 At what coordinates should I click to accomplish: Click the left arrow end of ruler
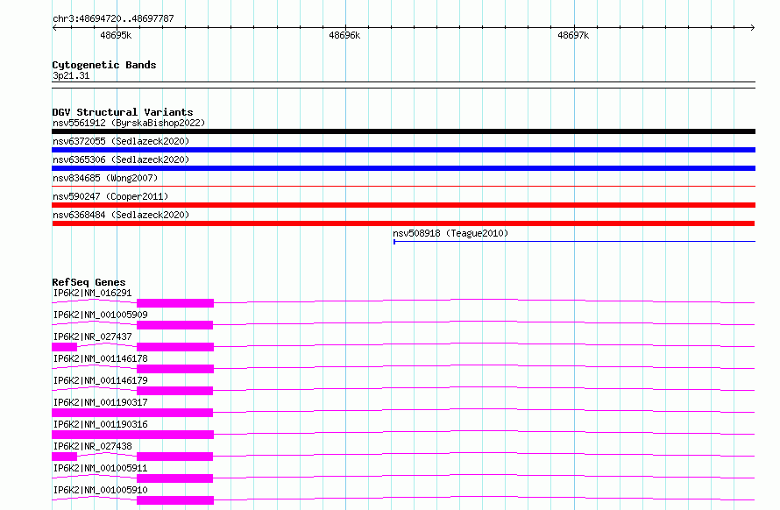pyautogui.click(x=54, y=28)
